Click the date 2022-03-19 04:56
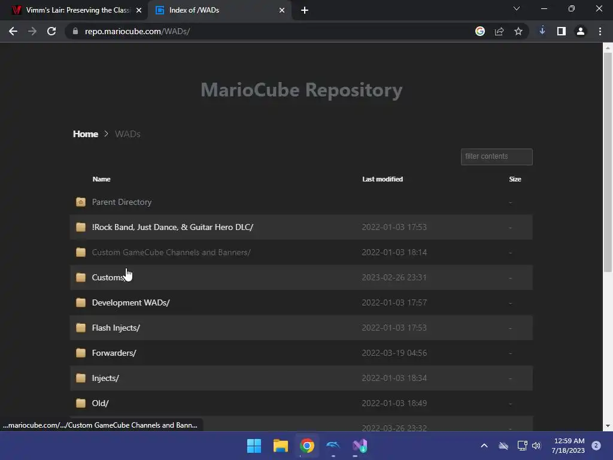 [x=394, y=353]
